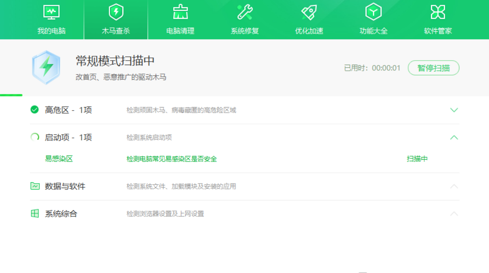Expand the 高危区 section chevron

click(454, 110)
